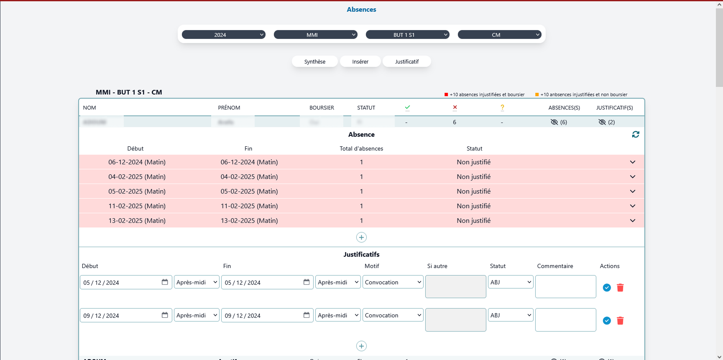The width and height of the screenshot is (723, 360).
Task: Open the CM group dropdown
Action: point(500,35)
